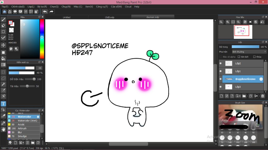Hide the @spplsnoticeme layer

220,79
